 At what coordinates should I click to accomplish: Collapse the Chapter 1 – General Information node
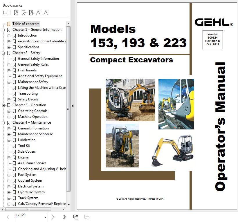3,30
